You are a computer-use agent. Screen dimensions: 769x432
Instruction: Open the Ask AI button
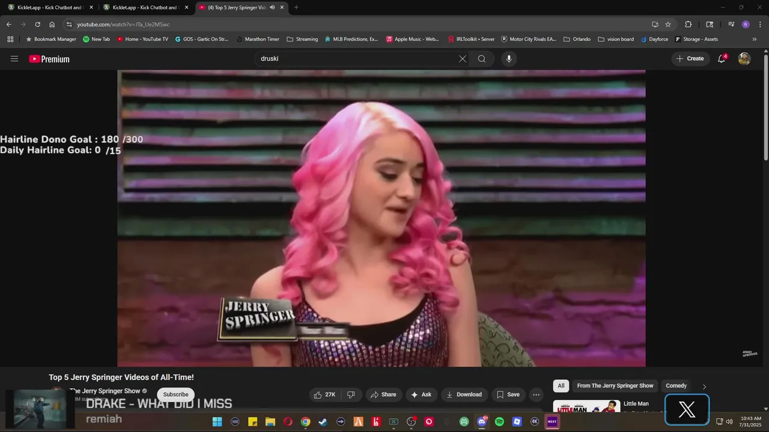click(421, 394)
